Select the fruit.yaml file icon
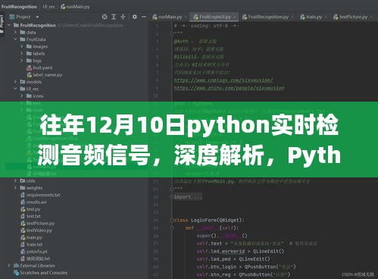 tap(29, 67)
